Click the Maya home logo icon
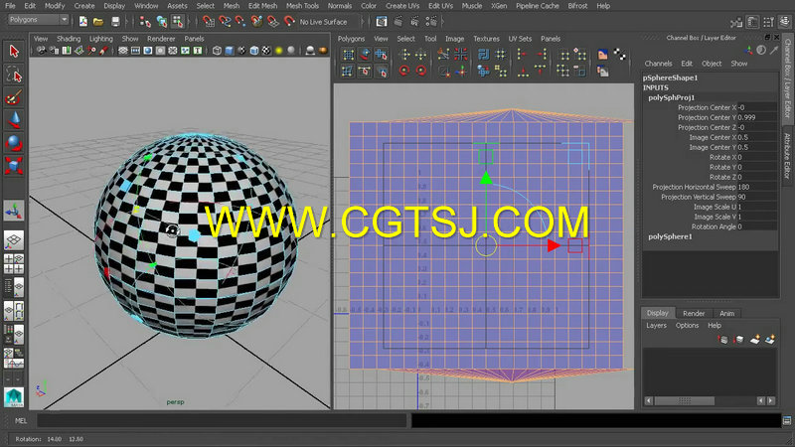The width and height of the screenshot is (795, 447). [14, 396]
